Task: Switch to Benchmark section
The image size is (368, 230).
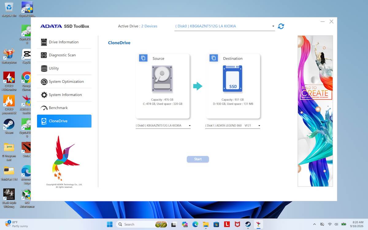Action: (x=64, y=108)
